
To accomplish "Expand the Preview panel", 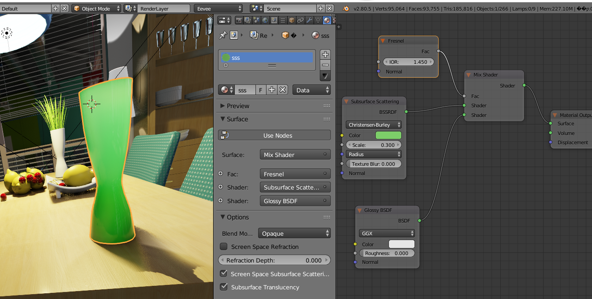I will click(x=237, y=106).
